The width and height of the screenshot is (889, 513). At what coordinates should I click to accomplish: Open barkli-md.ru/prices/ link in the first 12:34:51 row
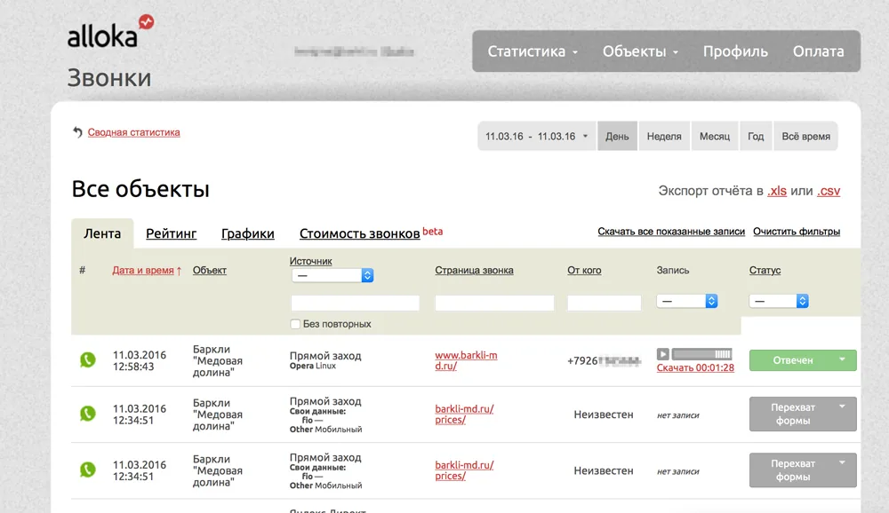point(464,414)
